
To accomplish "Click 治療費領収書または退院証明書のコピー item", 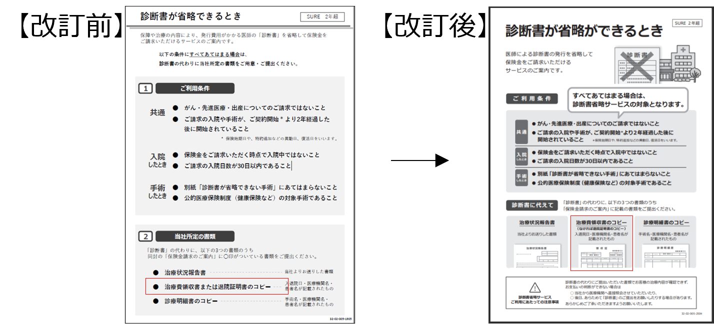I will 217,287.
